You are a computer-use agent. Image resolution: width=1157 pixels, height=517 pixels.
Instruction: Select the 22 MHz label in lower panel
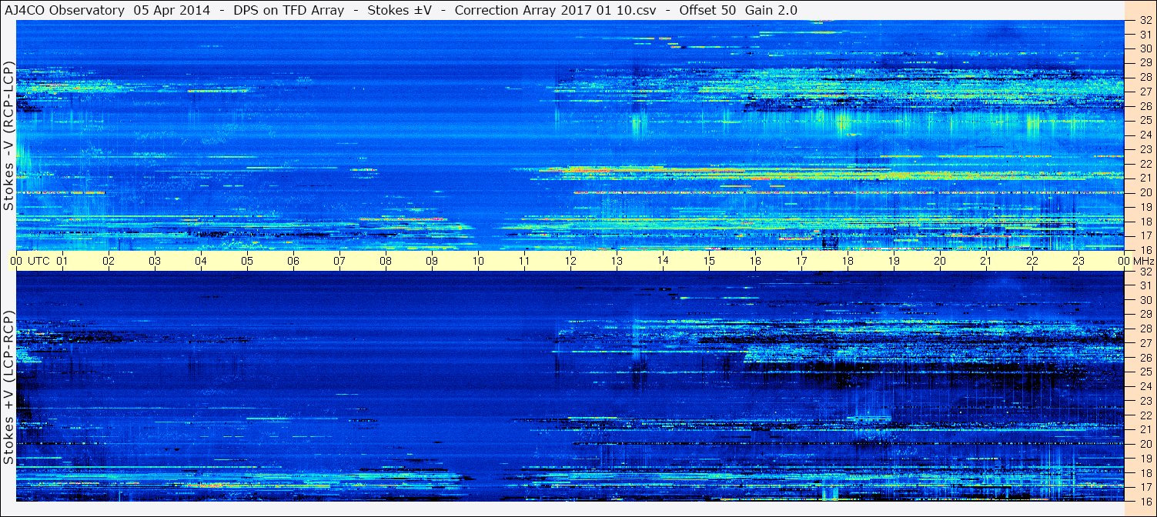click(1145, 415)
